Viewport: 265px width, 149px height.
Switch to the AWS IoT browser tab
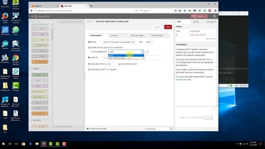44,6
